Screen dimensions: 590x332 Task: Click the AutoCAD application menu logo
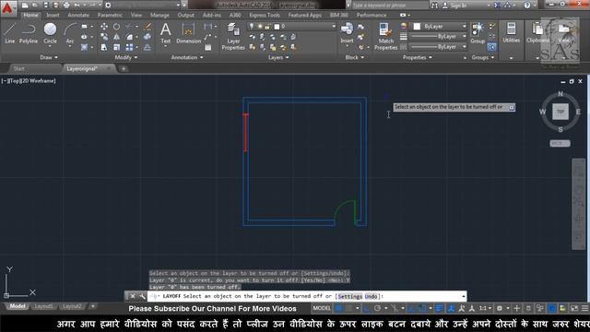pyautogui.click(x=7, y=7)
